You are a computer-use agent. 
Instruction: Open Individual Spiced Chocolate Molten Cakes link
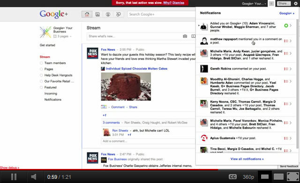136,69
